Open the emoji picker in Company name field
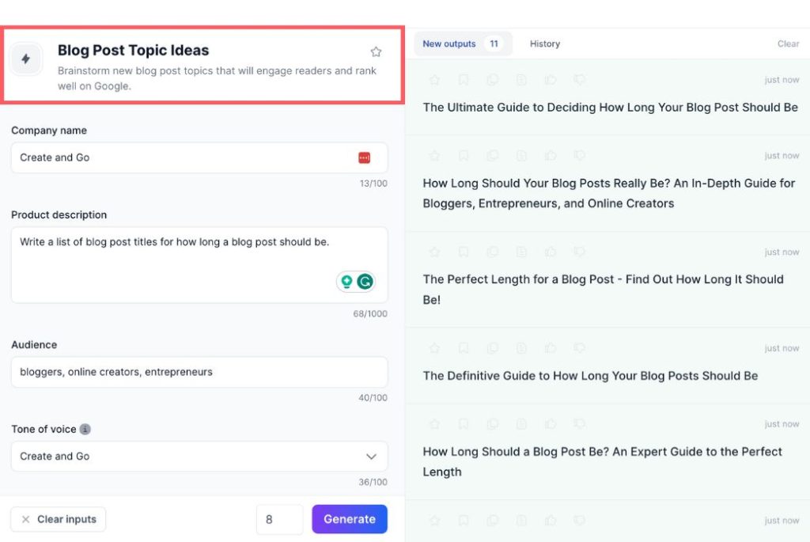The image size is (810, 542). pyautogui.click(x=365, y=157)
